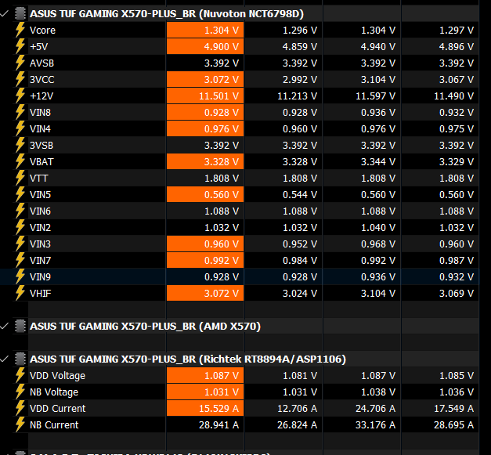The height and width of the screenshot is (455, 491).
Task: Click VDD Current value 15.529 A
Action: click(x=219, y=408)
